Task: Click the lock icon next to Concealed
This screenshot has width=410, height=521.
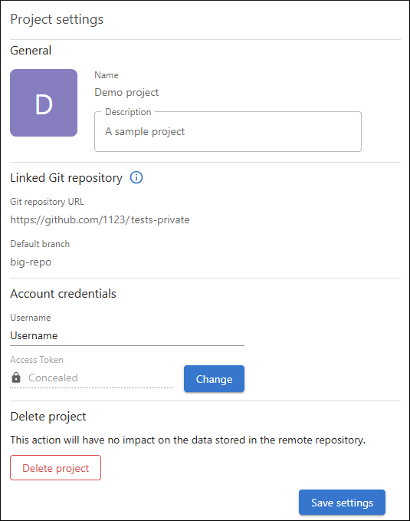Action: click(16, 378)
